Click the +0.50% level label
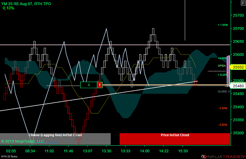The height and width of the screenshot is (159, 246). click(x=222, y=58)
